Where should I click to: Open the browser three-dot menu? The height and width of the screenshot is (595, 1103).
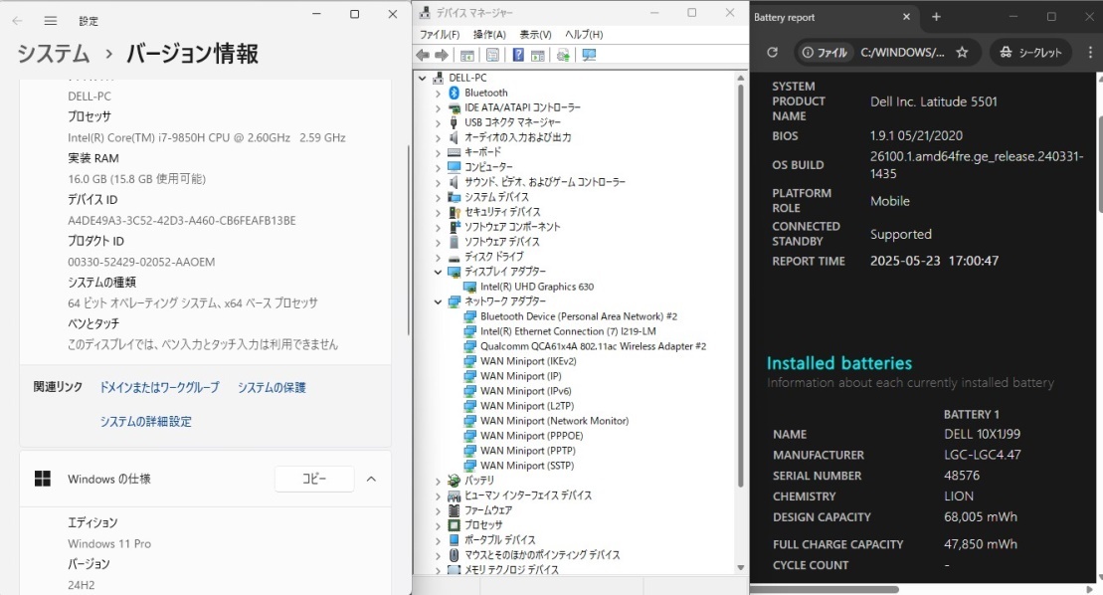coord(1091,53)
